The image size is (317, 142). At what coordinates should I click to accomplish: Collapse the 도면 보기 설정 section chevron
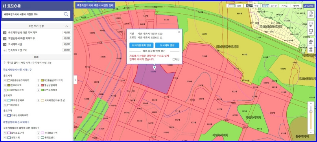pyautogui.click(x=67, y=26)
